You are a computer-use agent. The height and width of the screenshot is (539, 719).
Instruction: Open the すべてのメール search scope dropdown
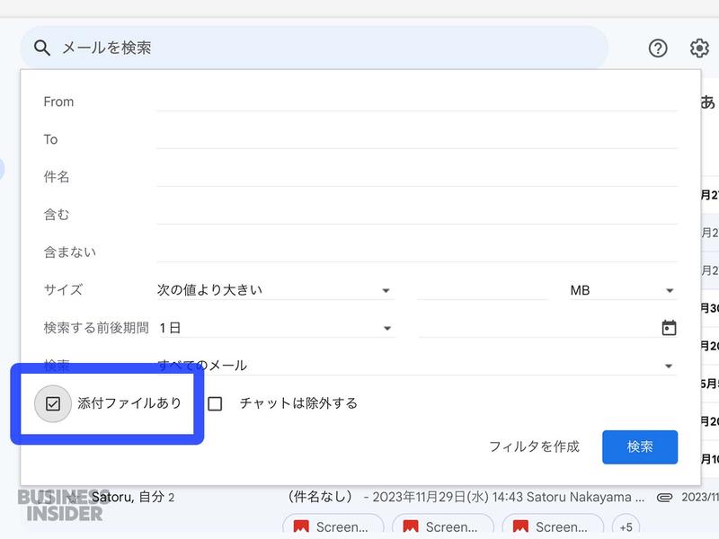pos(670,365)
